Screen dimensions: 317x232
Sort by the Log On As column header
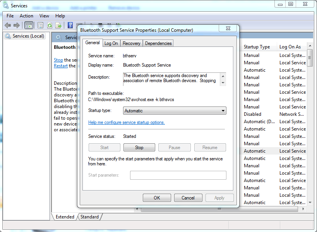[x=291, y=47]
